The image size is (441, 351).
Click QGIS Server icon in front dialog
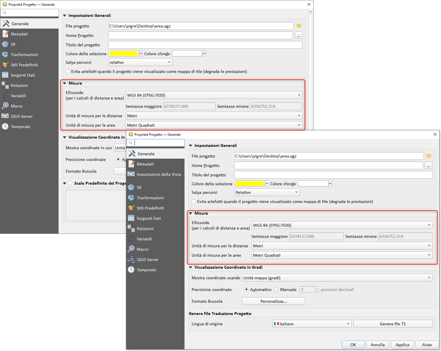click(x=131, y=260)
